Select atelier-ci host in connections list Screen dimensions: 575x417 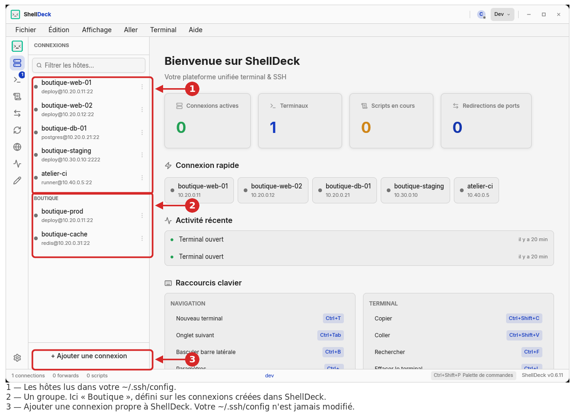pos(89,178)
